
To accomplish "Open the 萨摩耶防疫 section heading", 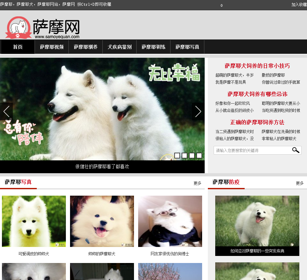I will pyautogui.click(x=226, y=182).
